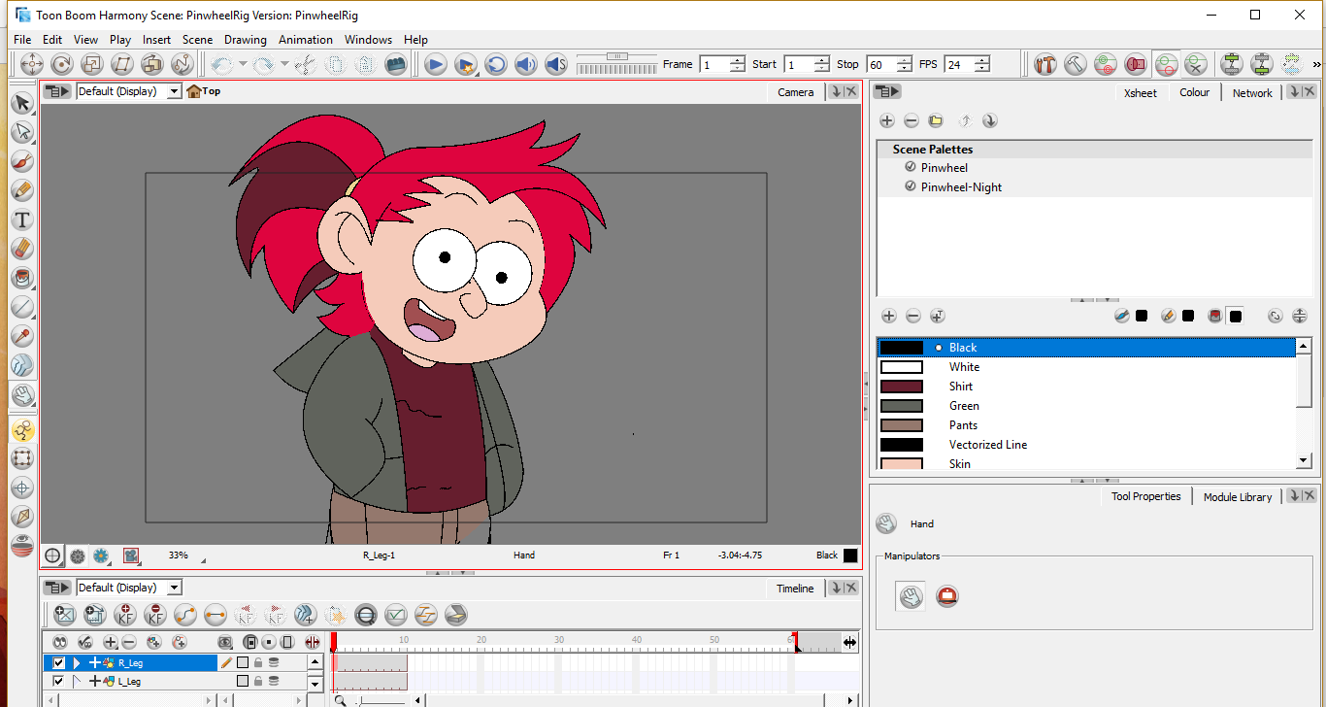
Task: Select the Line tool
Action: pos(21,307)
